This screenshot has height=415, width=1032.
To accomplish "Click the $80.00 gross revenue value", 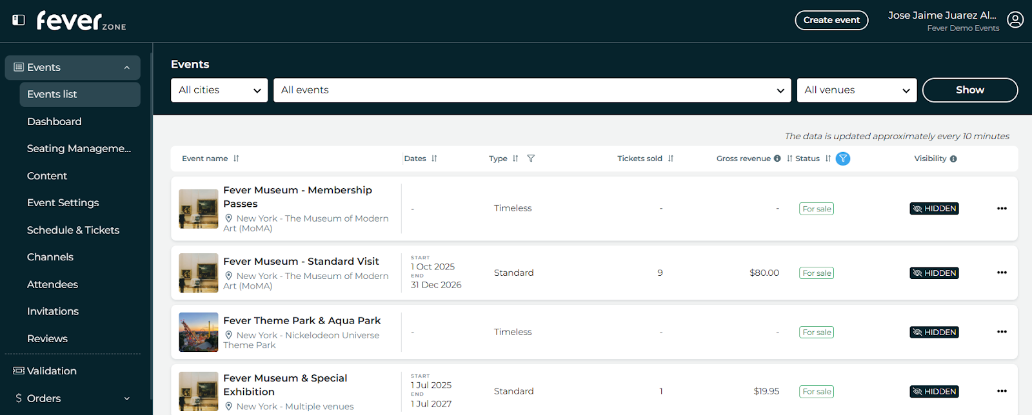I will click(x=764, y=273).
